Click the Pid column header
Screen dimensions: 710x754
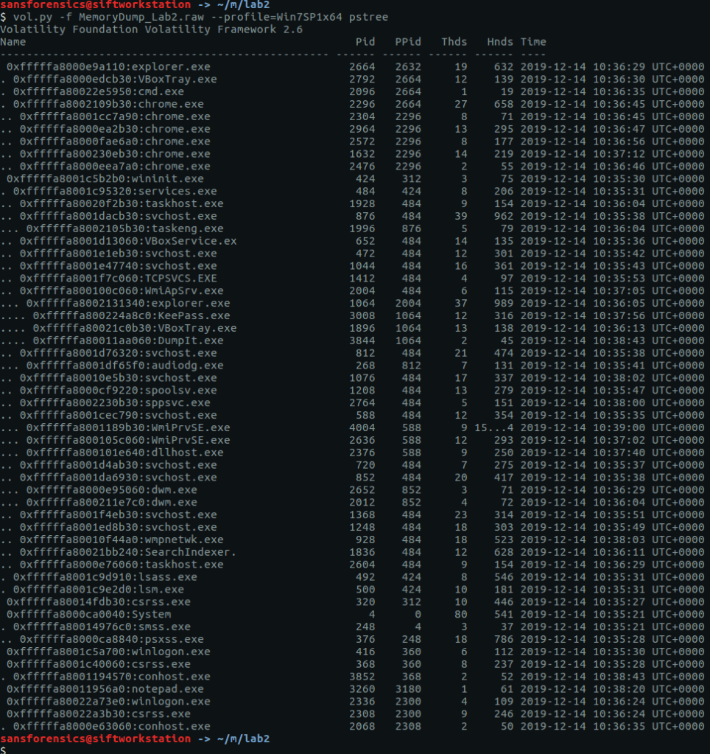click(x=365, y=42)
